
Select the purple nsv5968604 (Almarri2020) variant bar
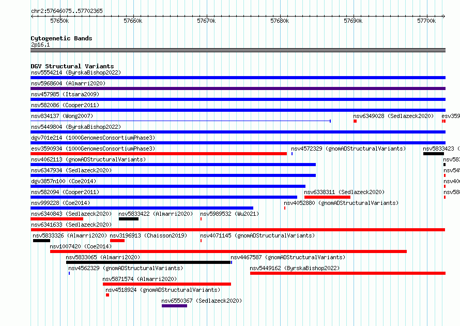238,88
